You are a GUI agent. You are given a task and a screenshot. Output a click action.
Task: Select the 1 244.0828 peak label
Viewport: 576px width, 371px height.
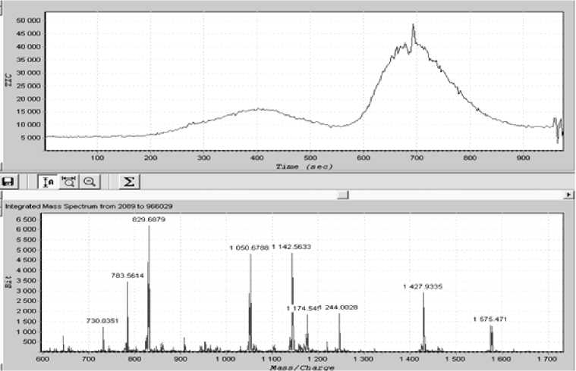coord(339,307)
